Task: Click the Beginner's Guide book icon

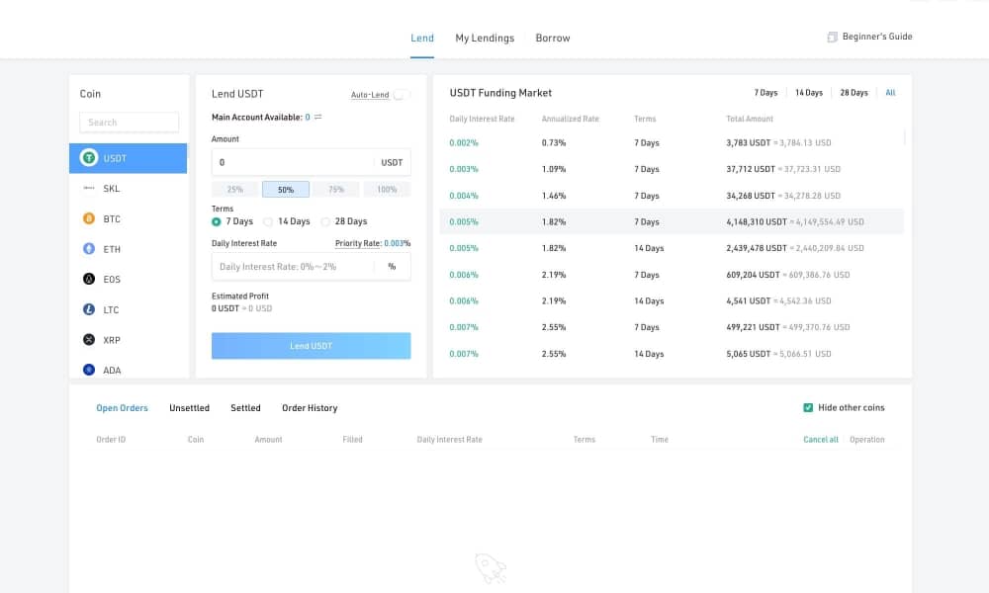Action: click(x=832, y=38)
